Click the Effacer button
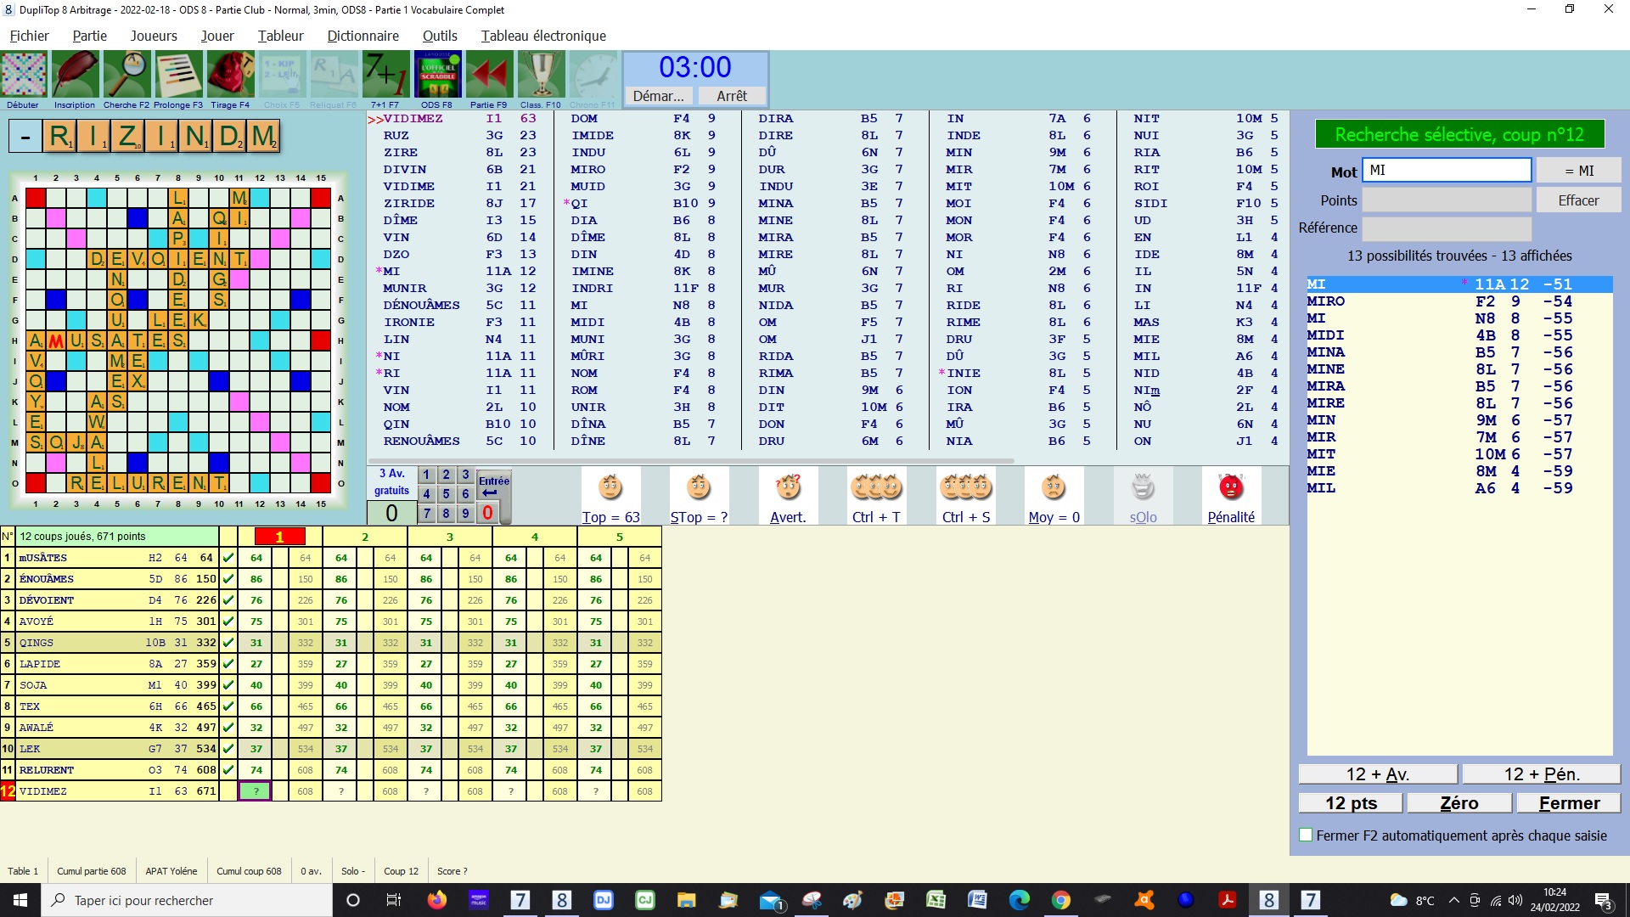 tap(1578, 200)
